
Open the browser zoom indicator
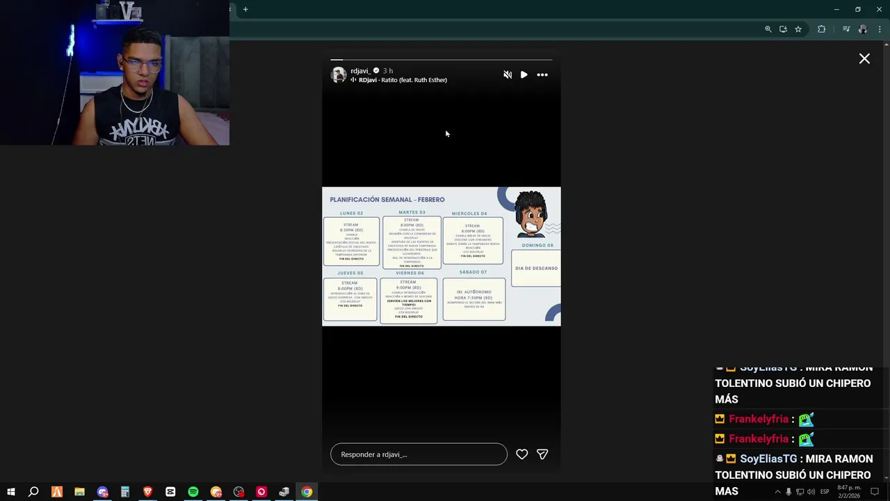coord(768,29)
